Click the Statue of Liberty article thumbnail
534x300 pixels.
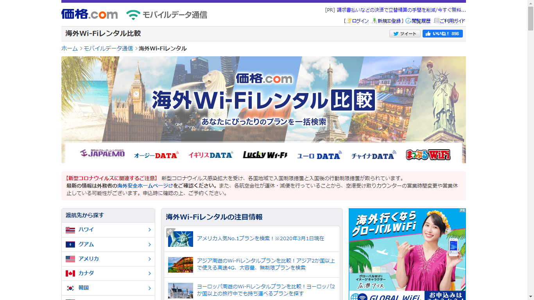(181, 239)
